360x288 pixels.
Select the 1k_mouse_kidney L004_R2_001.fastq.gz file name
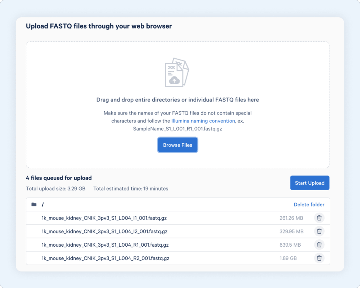click(x=105, y=258)
